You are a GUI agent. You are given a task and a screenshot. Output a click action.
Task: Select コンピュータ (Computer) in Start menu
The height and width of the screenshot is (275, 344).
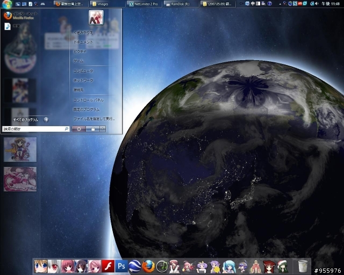click(x=83, y=71)
